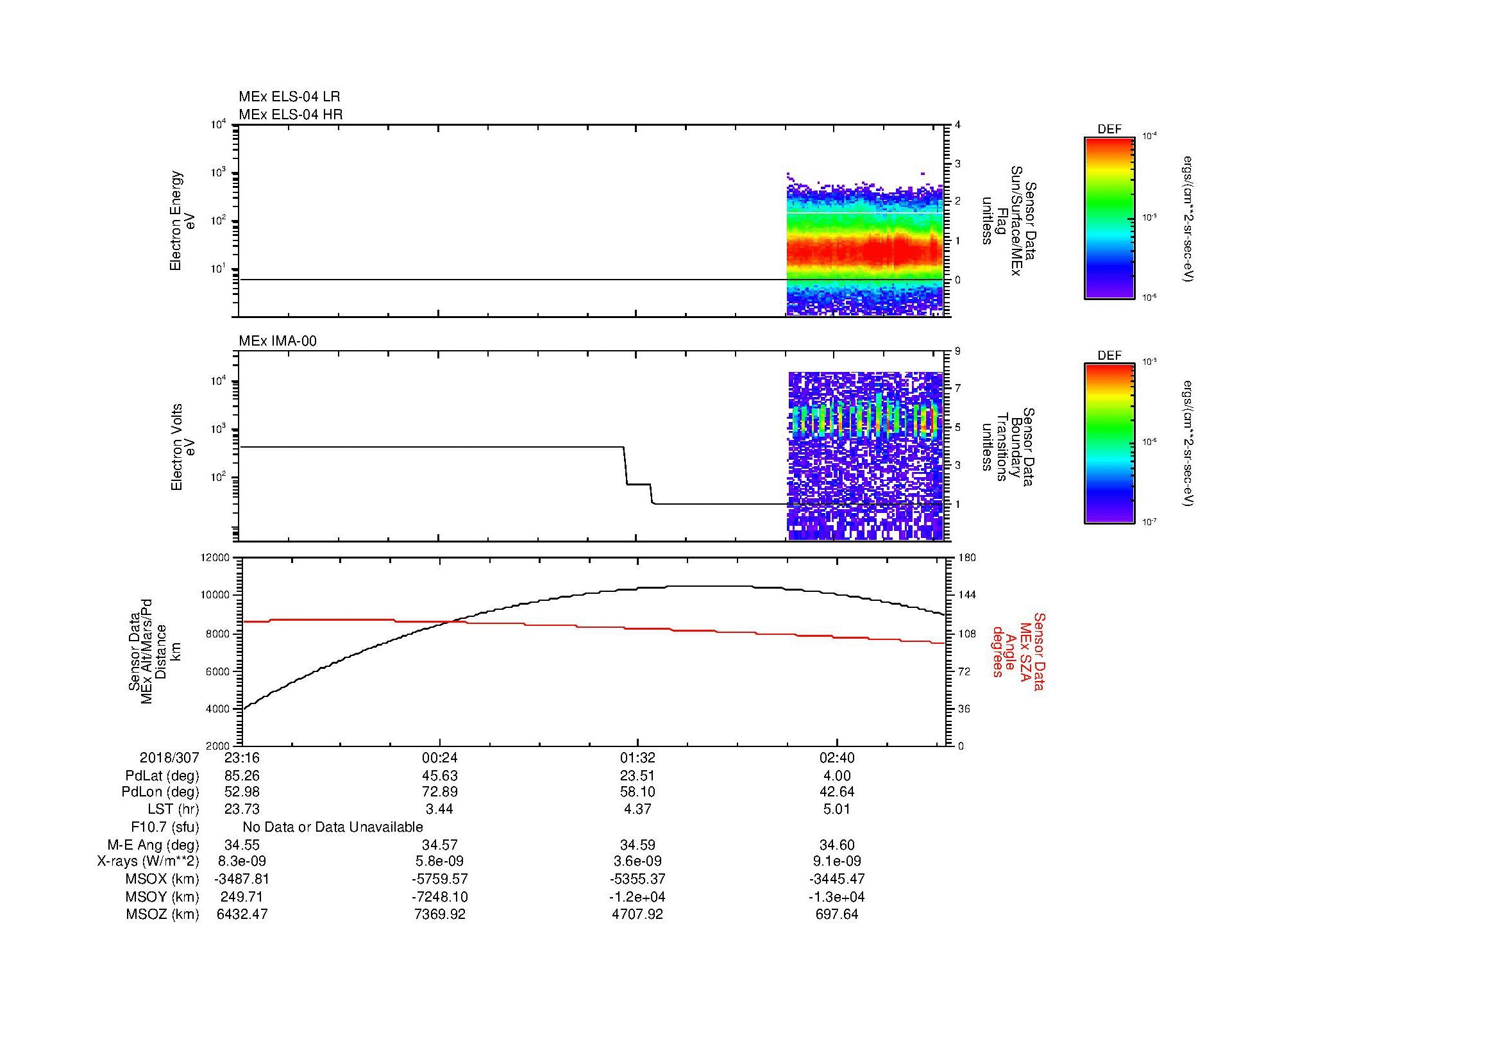
Task: Click the M-E Ang value '34.55'
Action: pyautogui.click(x=242, y=845)
